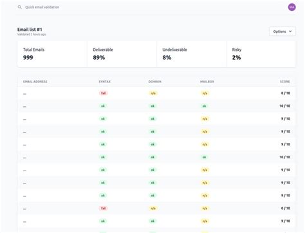Sort by Syntax column header
Image resolution: width=305 pixels, height=233 pixels.
click(x=104, y=82)
